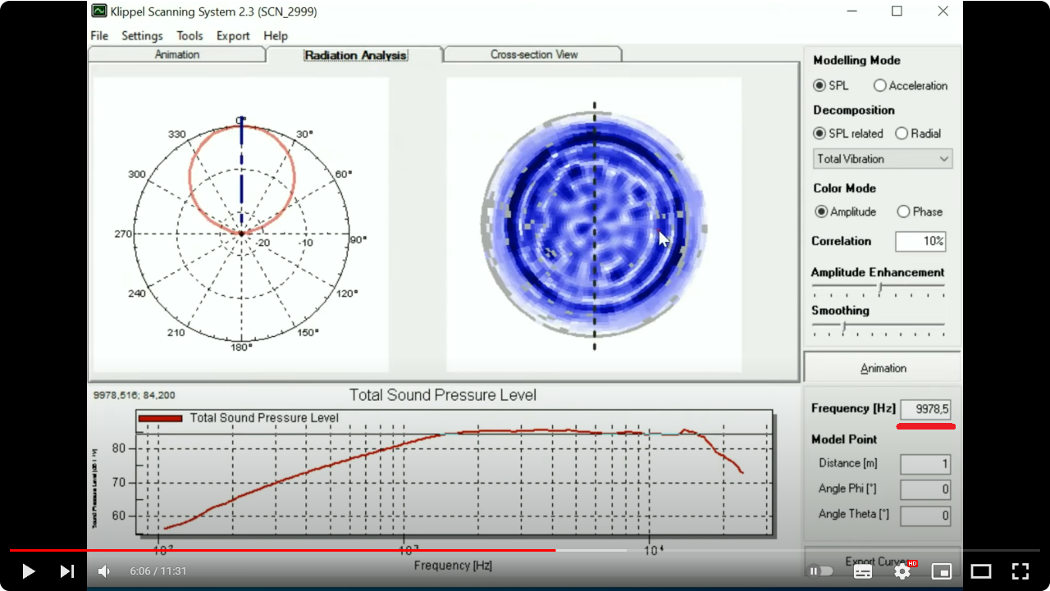Set color mode to Phase
The image size is (1050, 591).
[920, 211]
